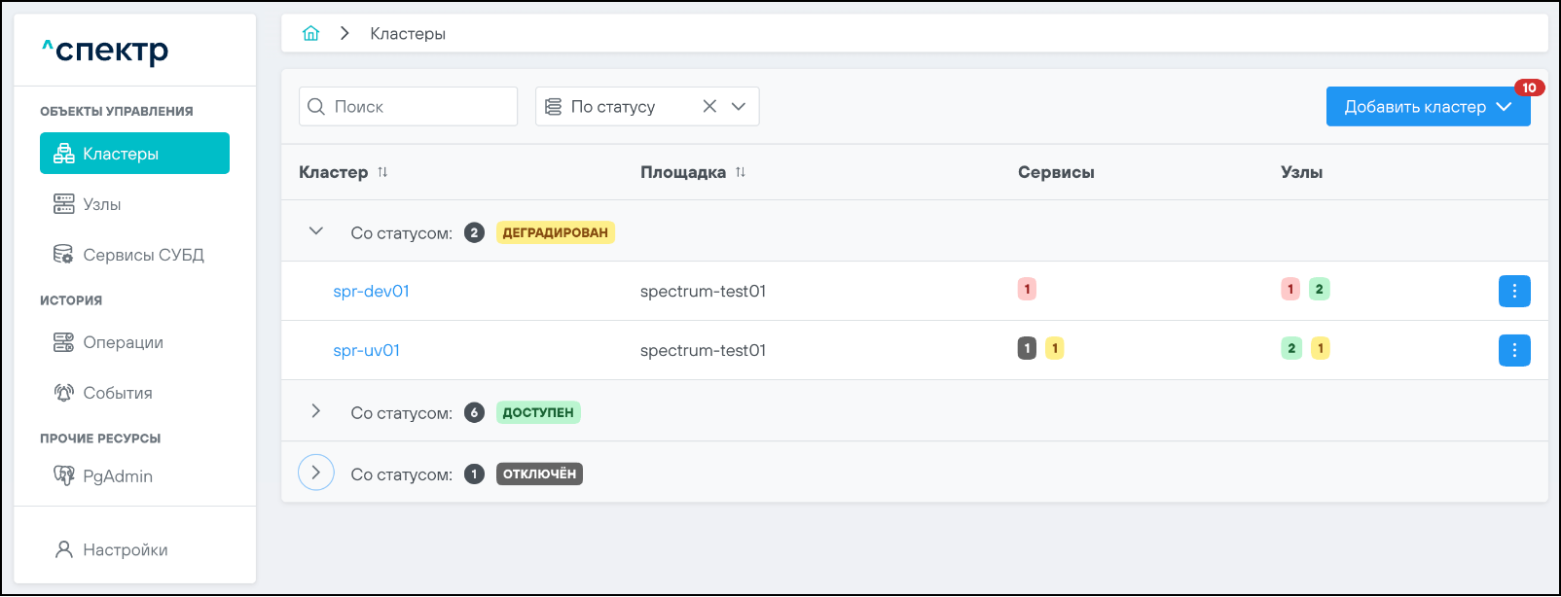Open Узлы in the sidebar
Viewport: 1561px width, 597px height.
102,204
